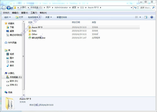Screen dimensions: 157x112
Task: Sort by 类型 column header
Action: point(94,22)
